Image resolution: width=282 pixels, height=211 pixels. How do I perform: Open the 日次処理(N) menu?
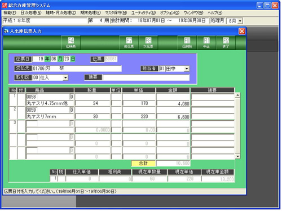pos(31,13)
